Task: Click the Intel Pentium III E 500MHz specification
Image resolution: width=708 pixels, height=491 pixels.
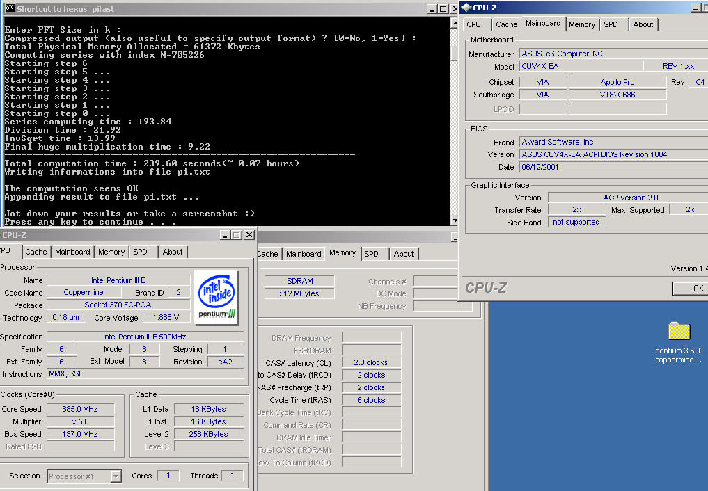Action: pyautogui.click(x=145, y=337)
